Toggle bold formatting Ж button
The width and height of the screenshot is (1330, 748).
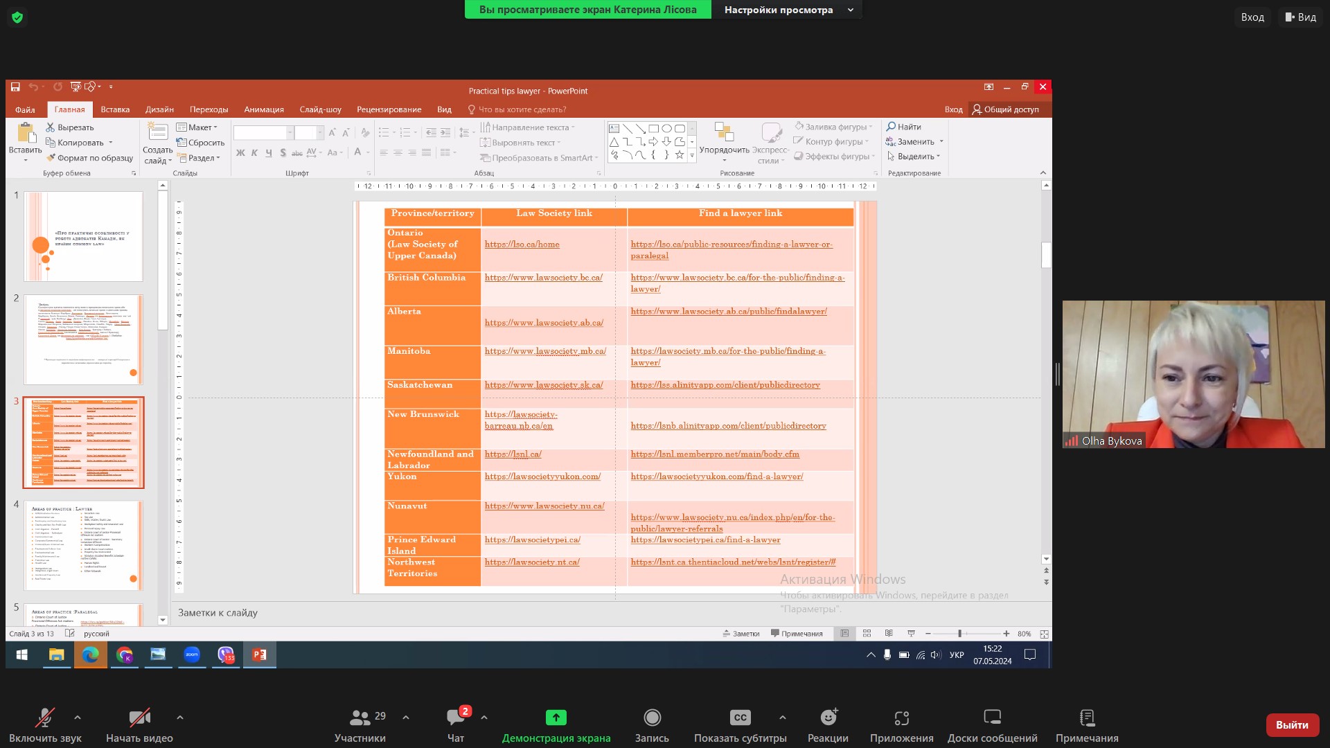click(x=240, y=152)
